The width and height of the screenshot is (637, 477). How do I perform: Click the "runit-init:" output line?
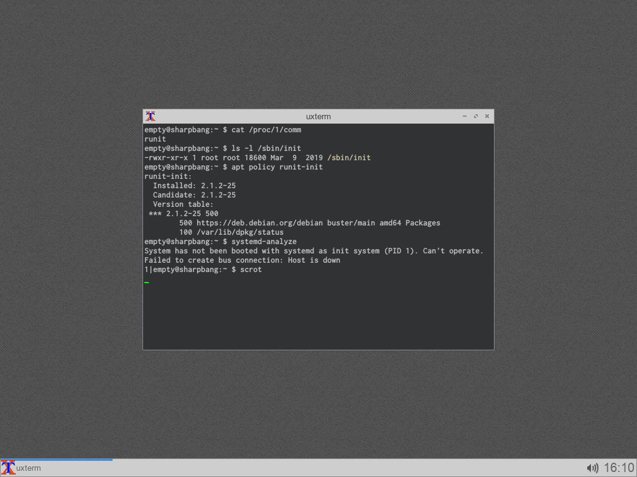(x=168, y=176)
